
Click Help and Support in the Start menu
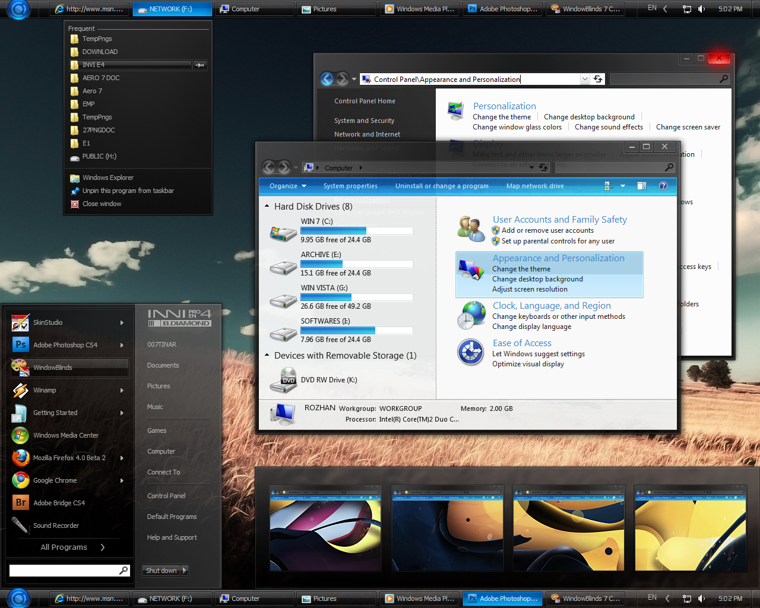[172, 537]
